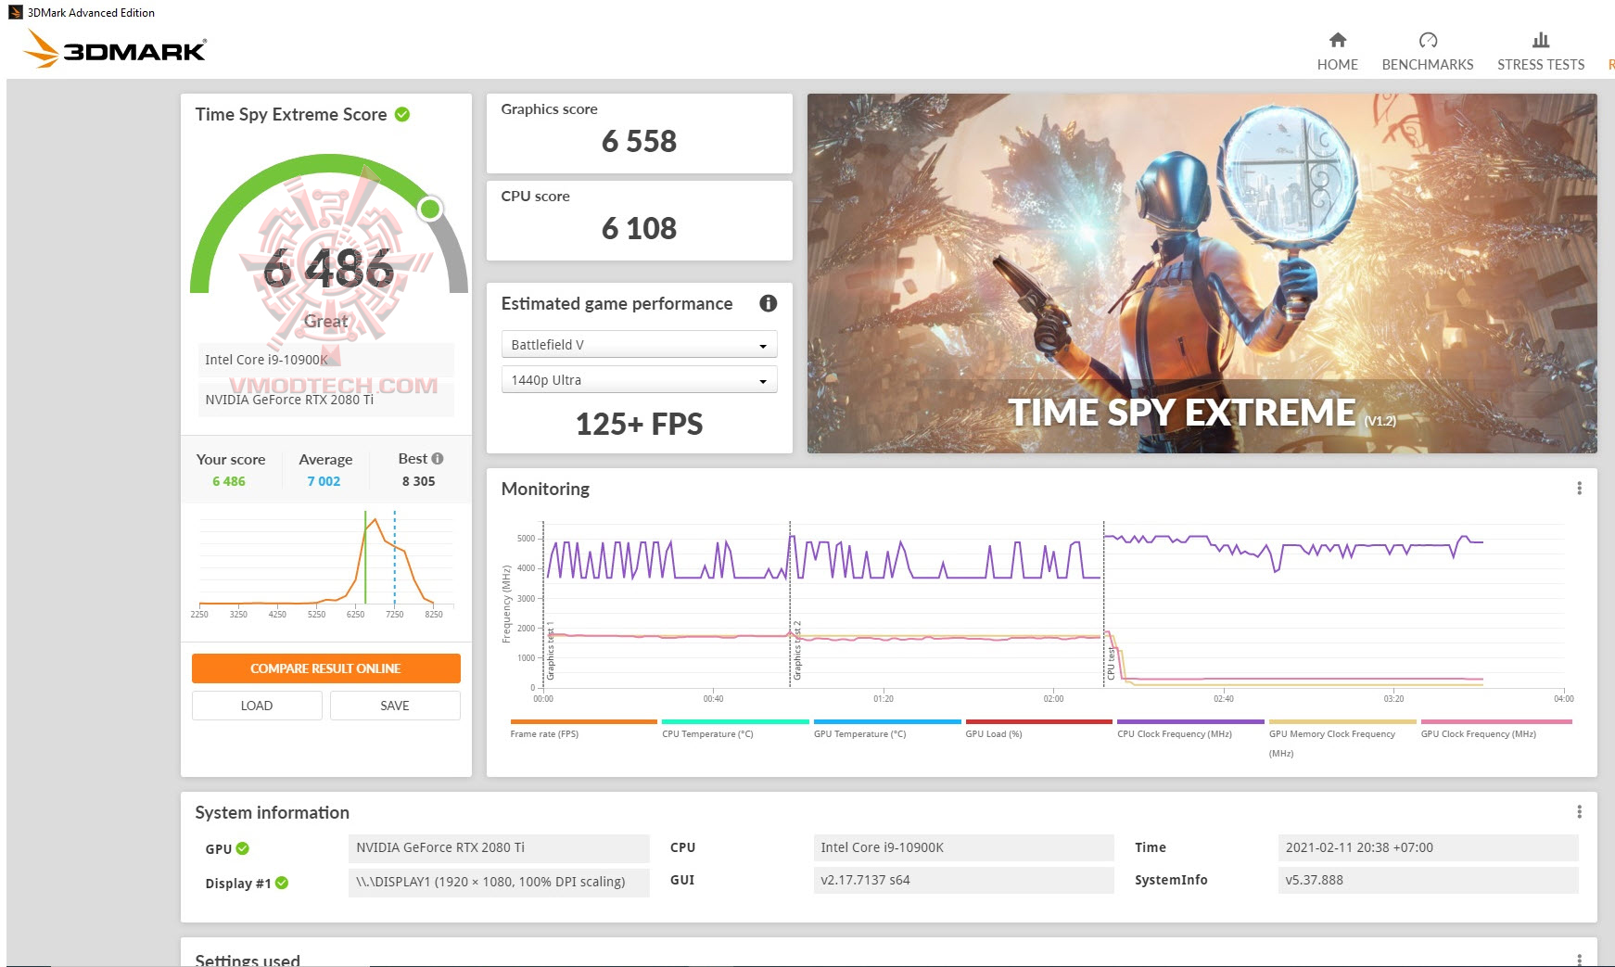This screenshot has width=1615, height=967.
Task: Open the Monitoring panel kebab menu
Action: tap(1579, 486)
